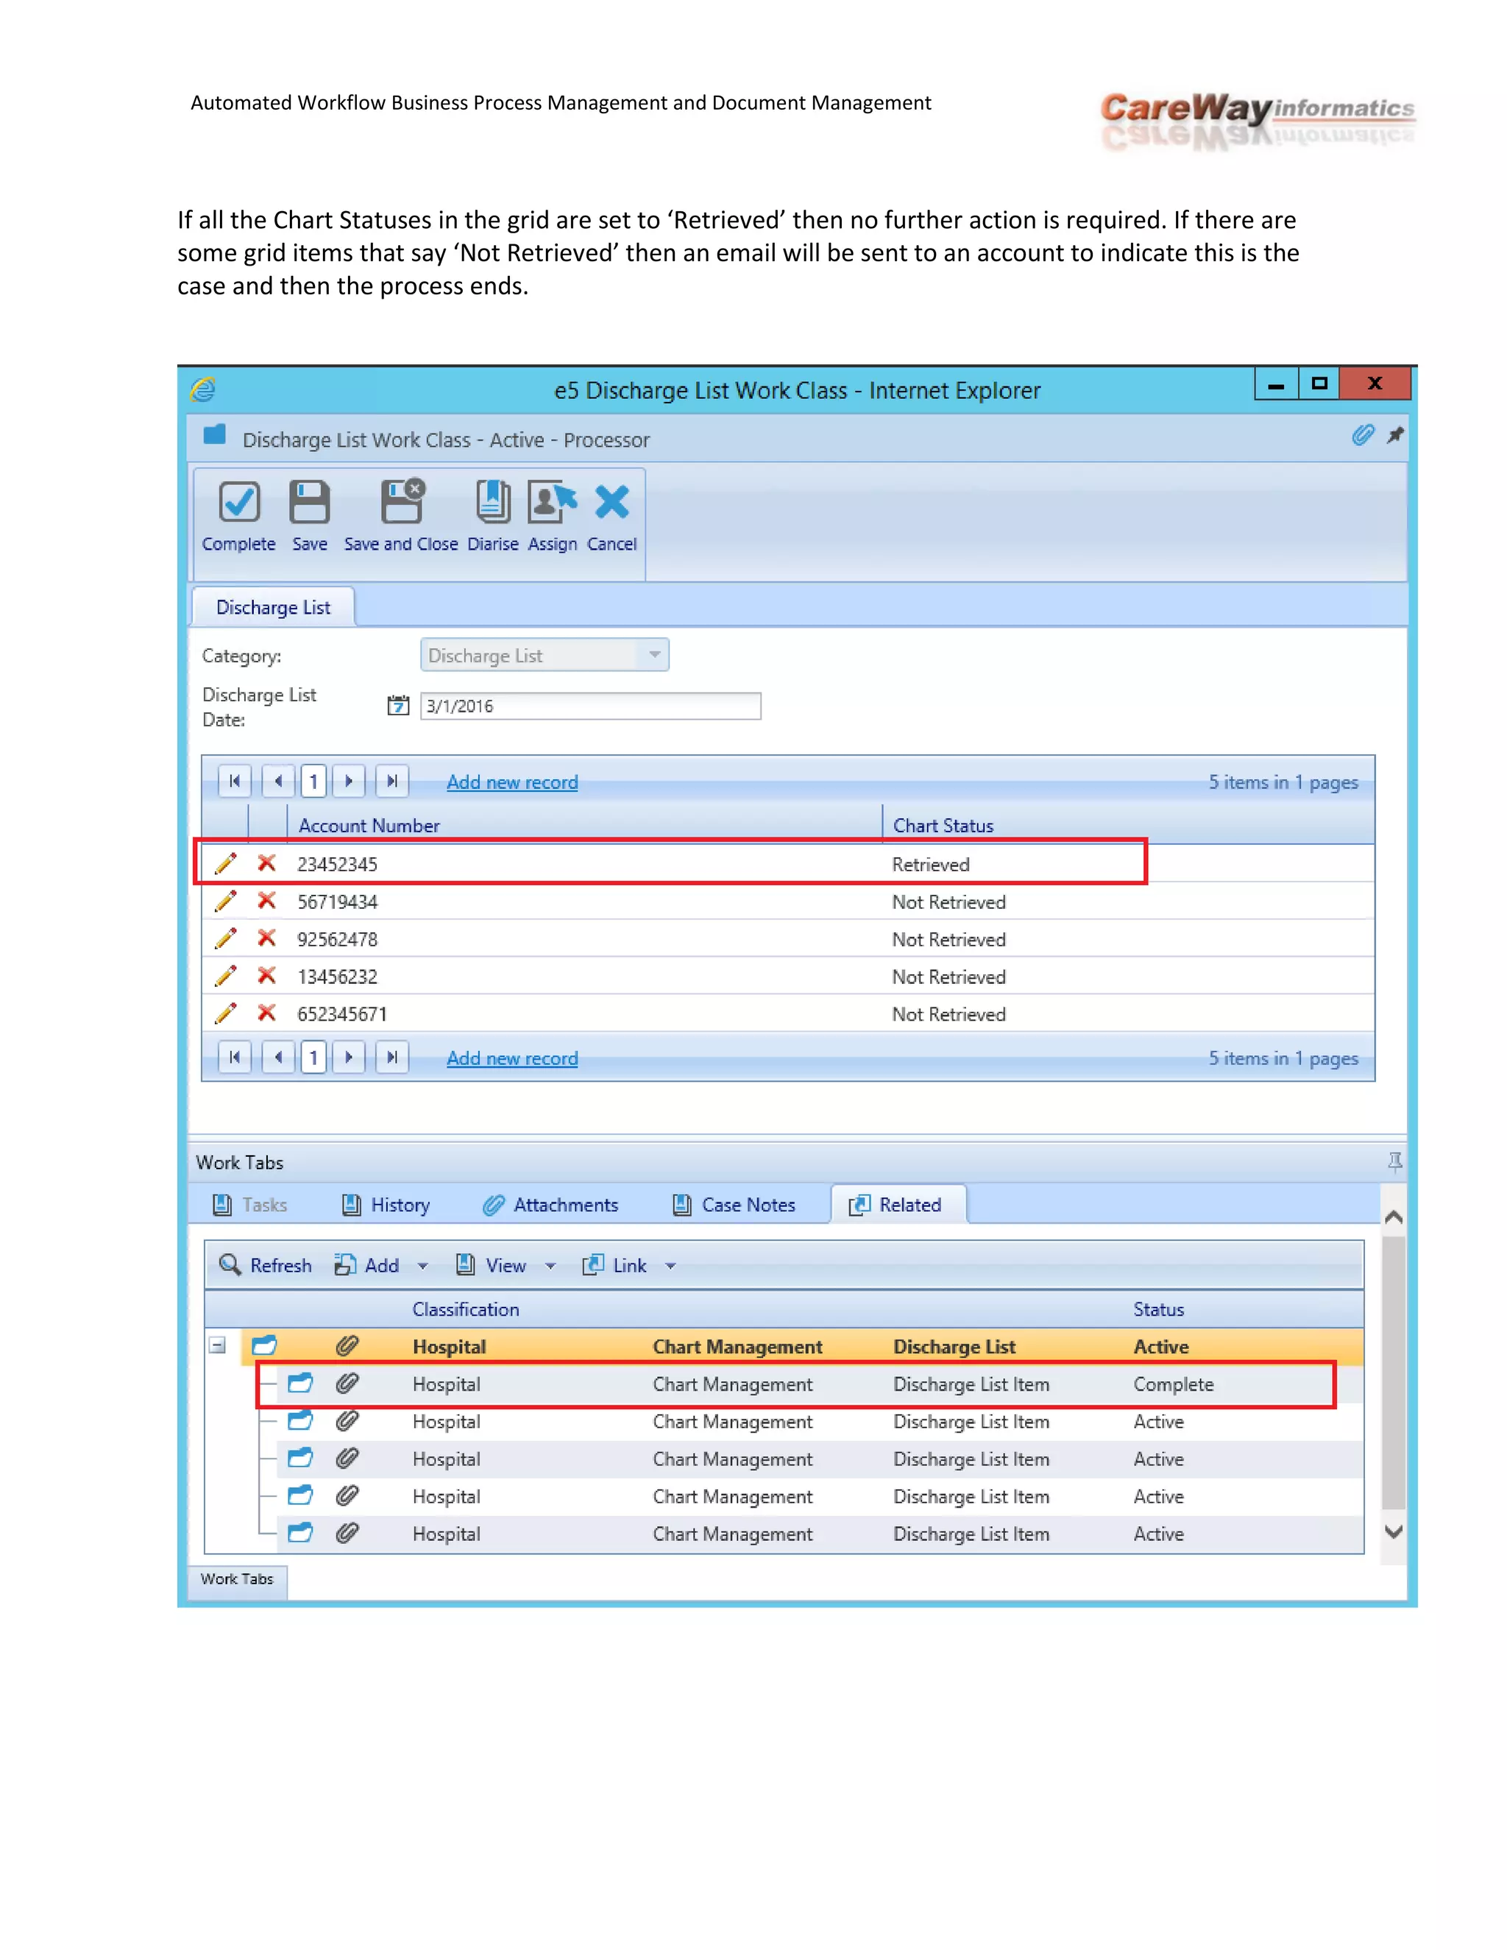This screenshot has width=1507, height=1950.
Task: Click attachment icon of Complete Discharge List Item
Action: pos(347,1383)
